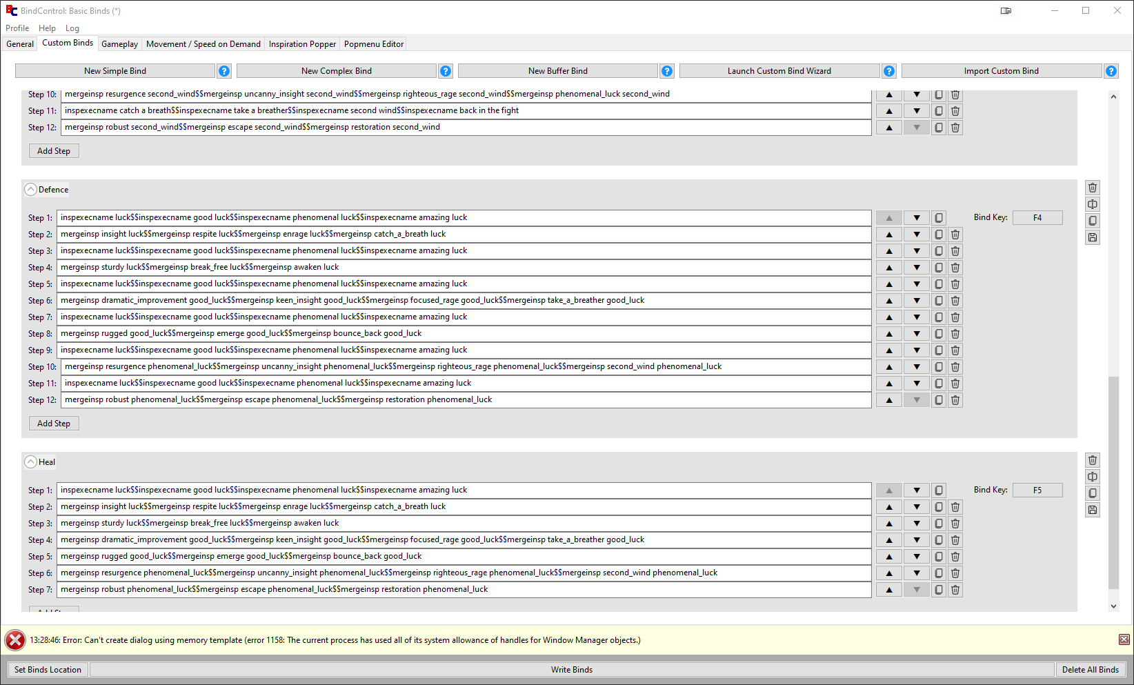
Task: Delete Step 4 in the Heal bind
Action: (x=955, y=540)
